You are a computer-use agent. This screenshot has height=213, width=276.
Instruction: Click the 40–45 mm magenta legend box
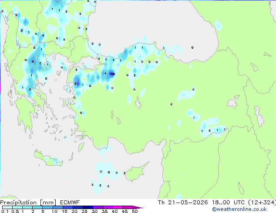tap(118, 207)
